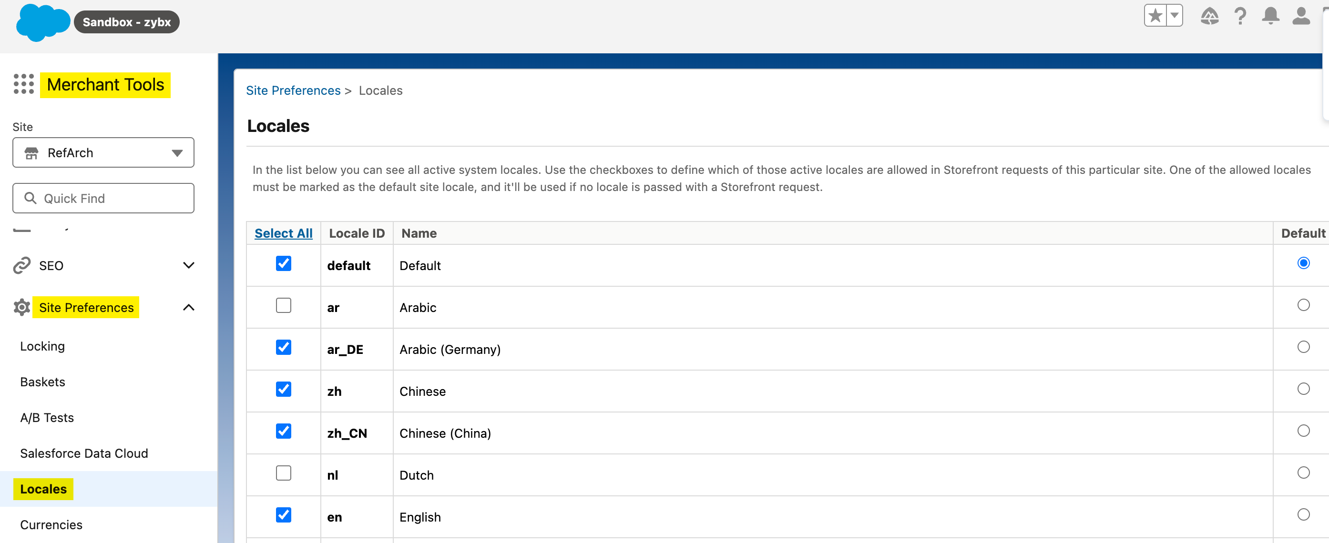Image resolution: width=1329 pixels, height=543 pixels.
Task: Open the app launcher grid icon
Action: (24, 84)
